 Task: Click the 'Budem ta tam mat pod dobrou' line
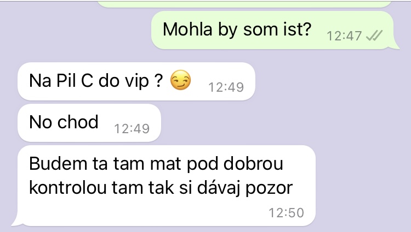click(x=156, y=164)
